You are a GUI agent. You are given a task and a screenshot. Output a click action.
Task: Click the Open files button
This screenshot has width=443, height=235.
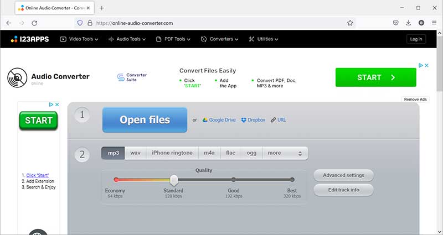145,120
